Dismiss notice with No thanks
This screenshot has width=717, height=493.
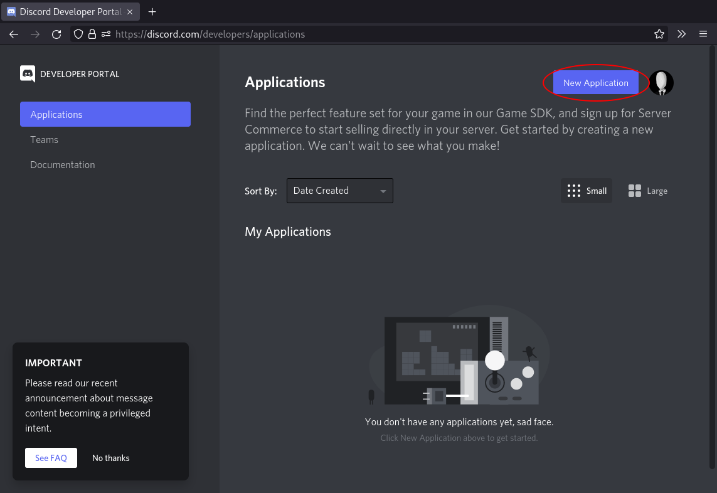pos(110,458)
